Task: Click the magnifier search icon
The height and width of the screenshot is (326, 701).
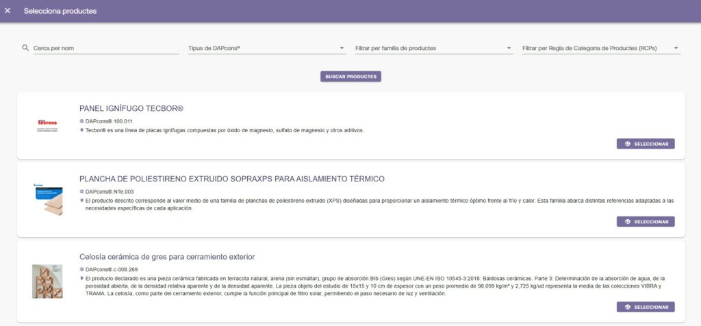Action: [x=25, y=49]
